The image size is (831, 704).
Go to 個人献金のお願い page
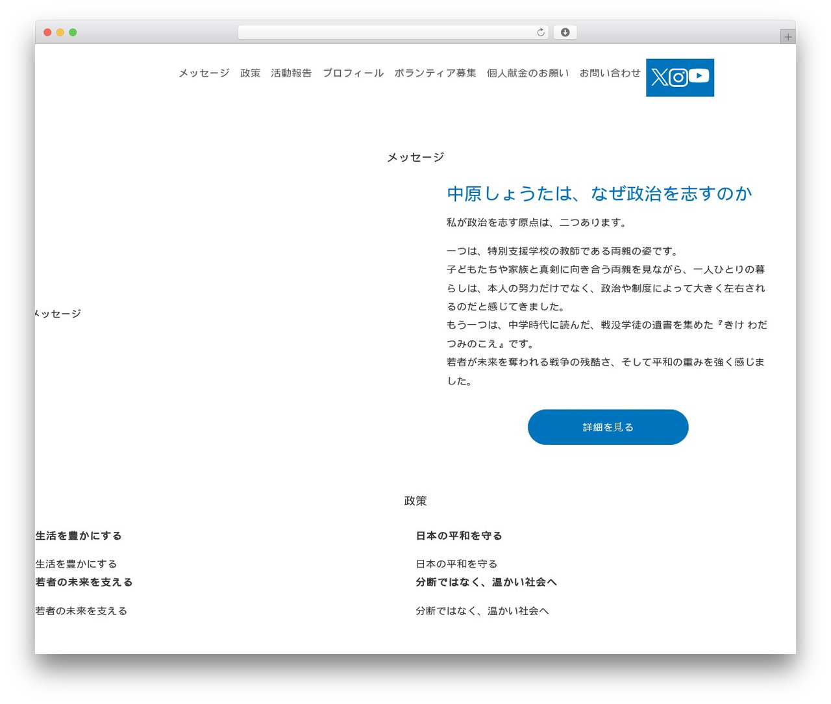click(x=528, y=73)
